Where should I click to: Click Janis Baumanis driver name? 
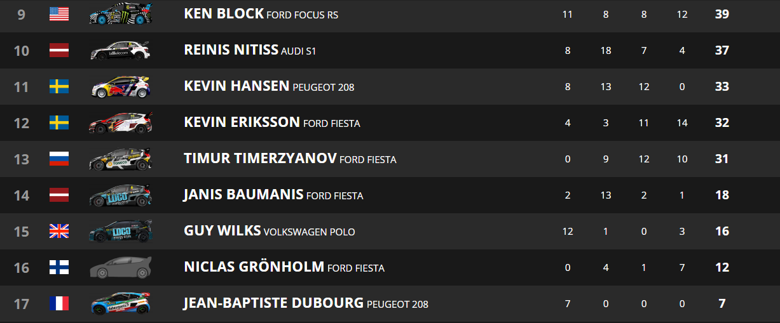click(x=243, y=195)
